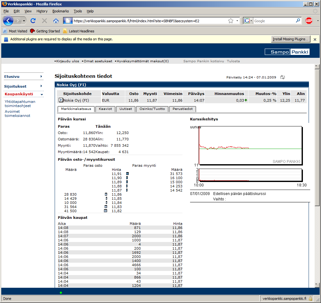
Task: Click the plugin puzzle piece icon
Action: (x=6, y=39)
